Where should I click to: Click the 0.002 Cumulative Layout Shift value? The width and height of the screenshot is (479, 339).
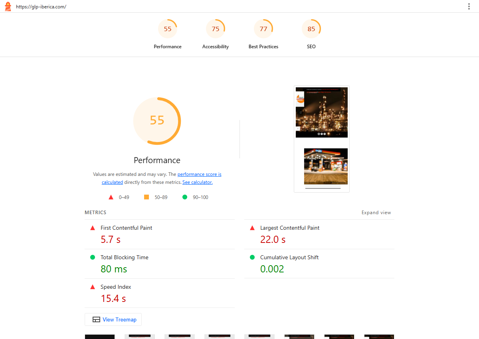coord(272,269)
